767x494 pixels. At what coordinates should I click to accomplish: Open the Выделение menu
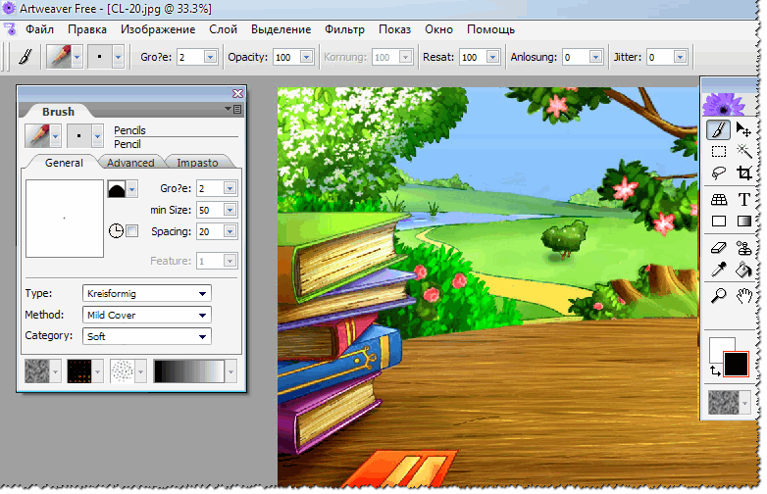[281, 29]
